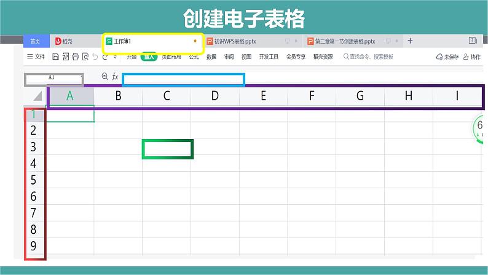Select row 3 header
The height and width of the screenshot is (275, 488).
point(34,146)
